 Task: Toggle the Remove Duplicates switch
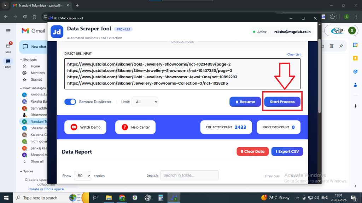(x=70, y=102)
